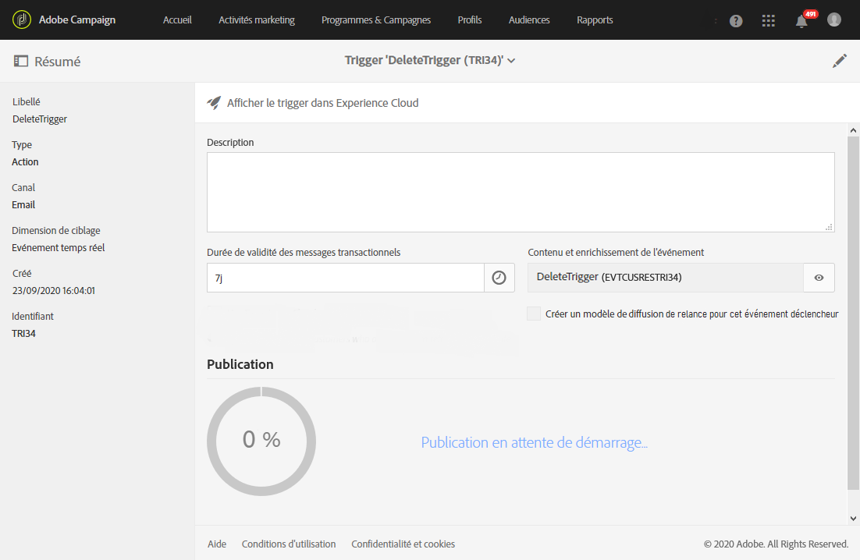860x560 pixels.
Task: Click the Adobe Campaign logo icon
Action: (21, 19)
